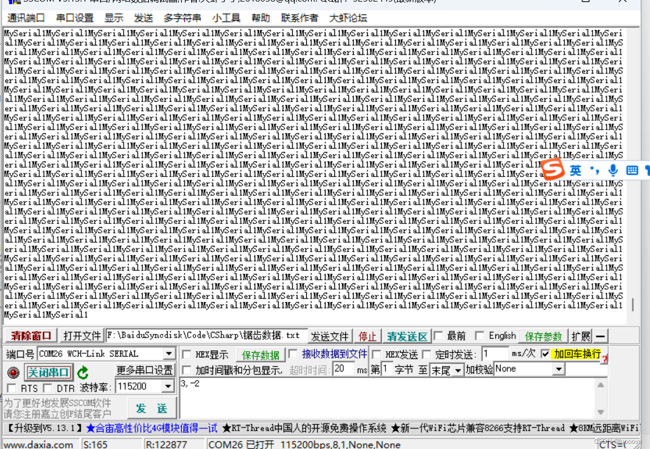Viewport: 650px width, 449px height.
Task: Click the send text box containing 3,-2
Action: [386, 399]
